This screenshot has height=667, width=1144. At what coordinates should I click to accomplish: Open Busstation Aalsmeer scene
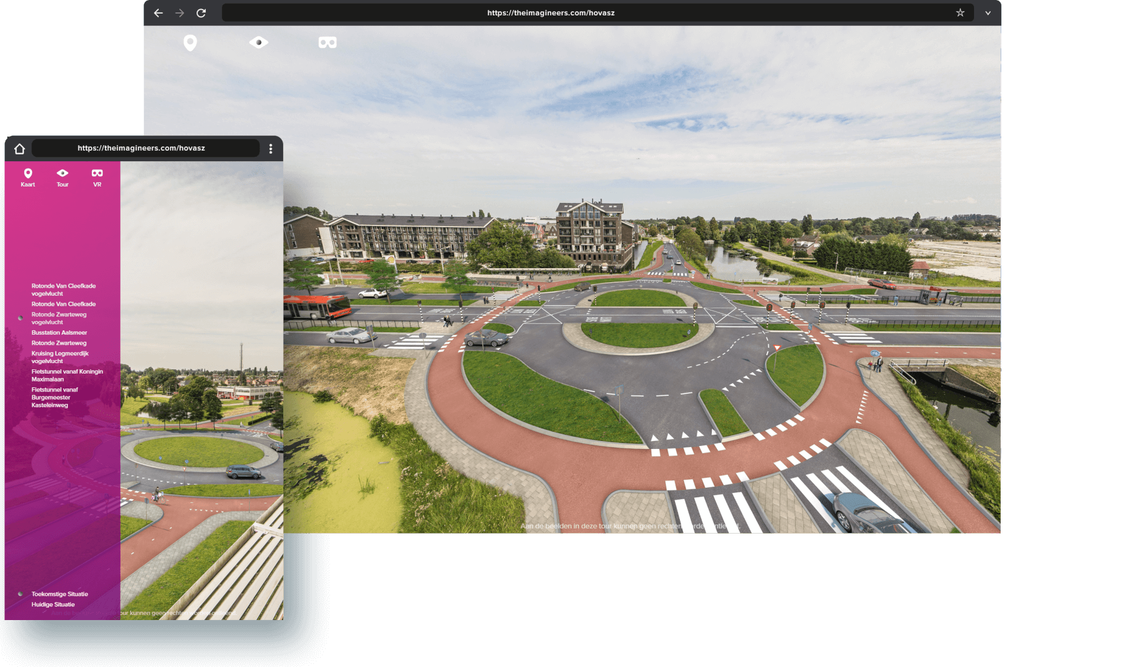click(59, 333)
